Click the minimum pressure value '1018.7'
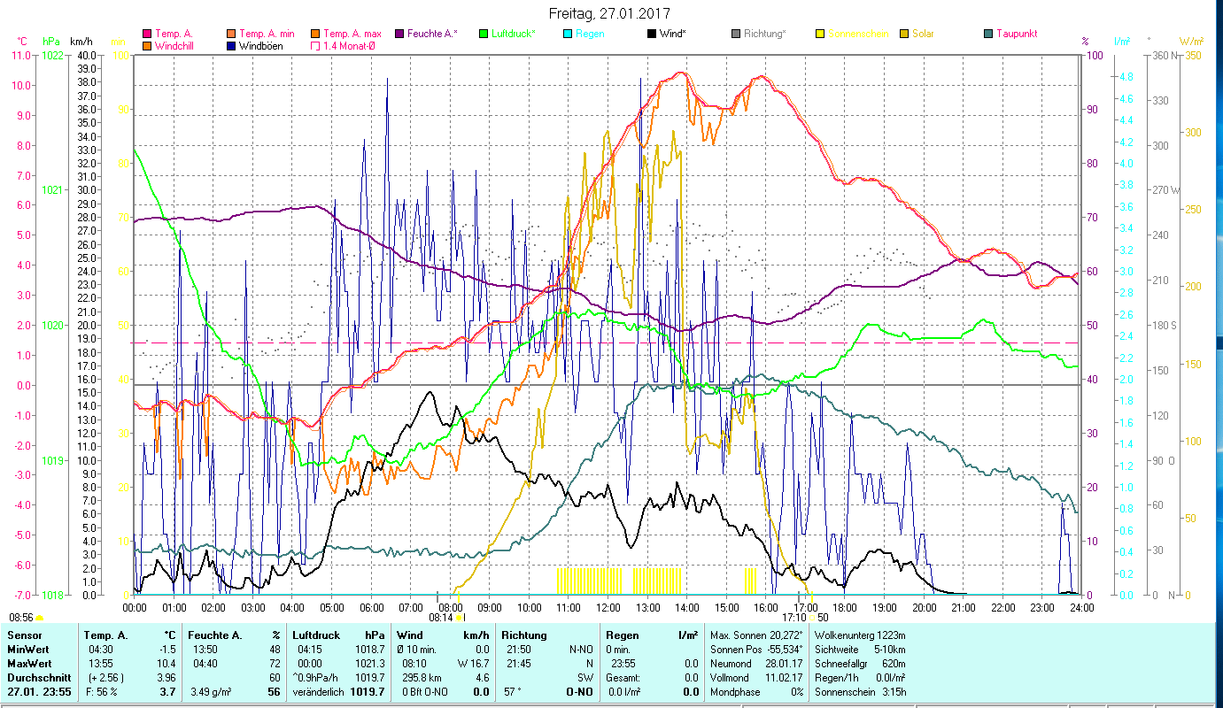Screen dimensions: 1223x708 (368, 650)
